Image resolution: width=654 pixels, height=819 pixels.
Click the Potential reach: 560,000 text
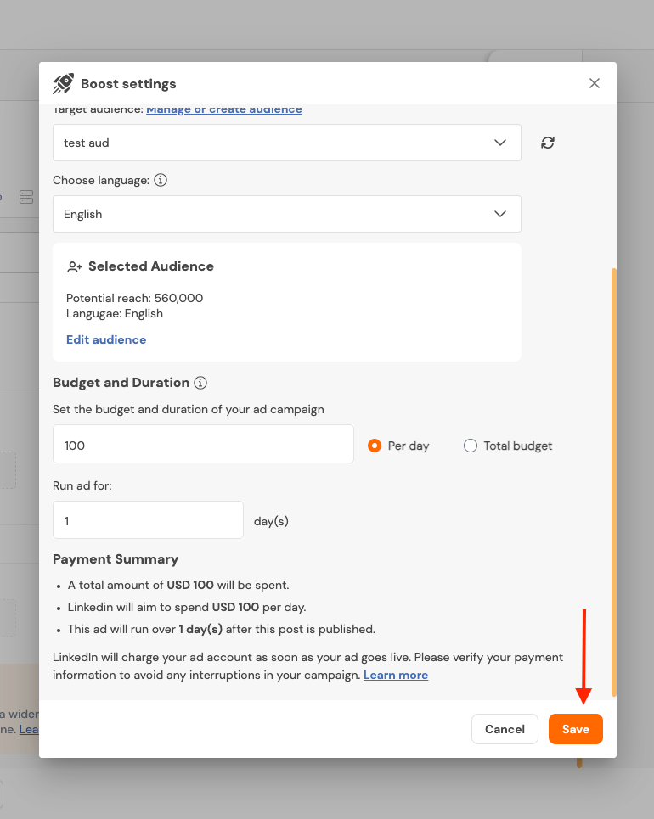134,298
